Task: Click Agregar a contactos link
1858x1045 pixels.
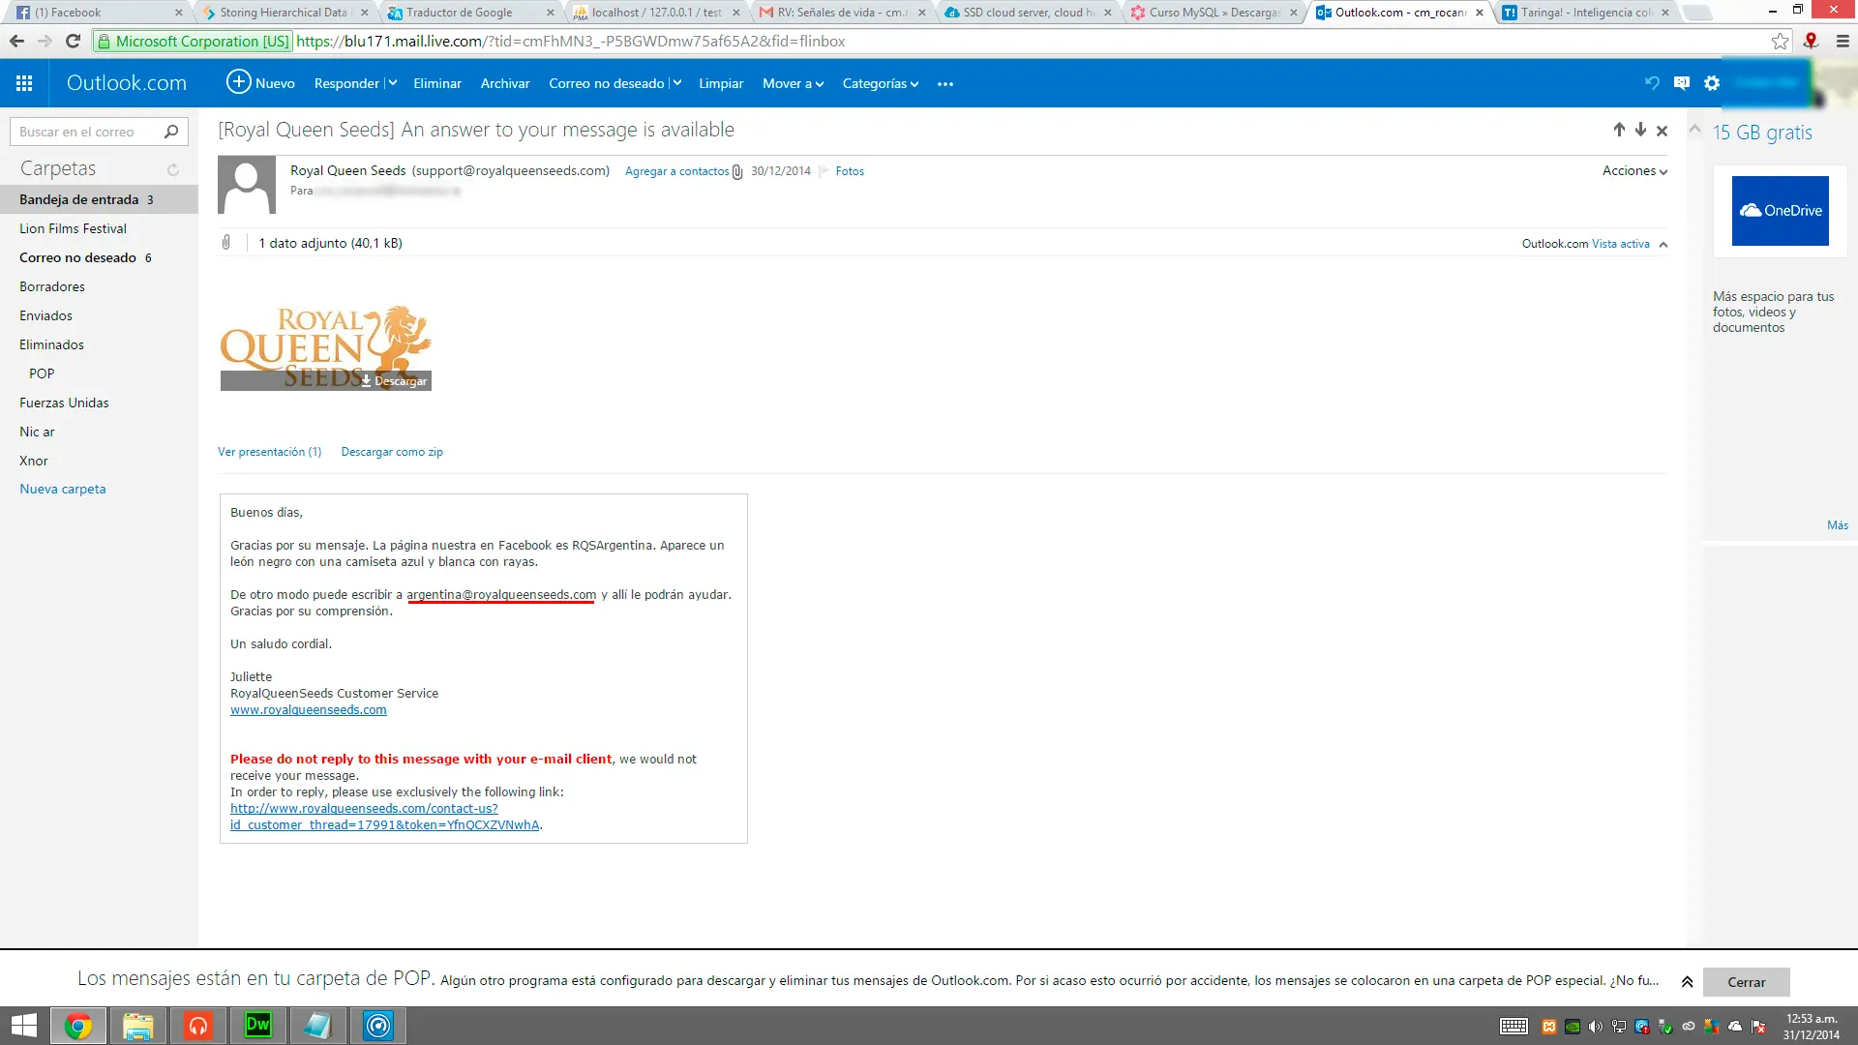Action: click(676, 171)
